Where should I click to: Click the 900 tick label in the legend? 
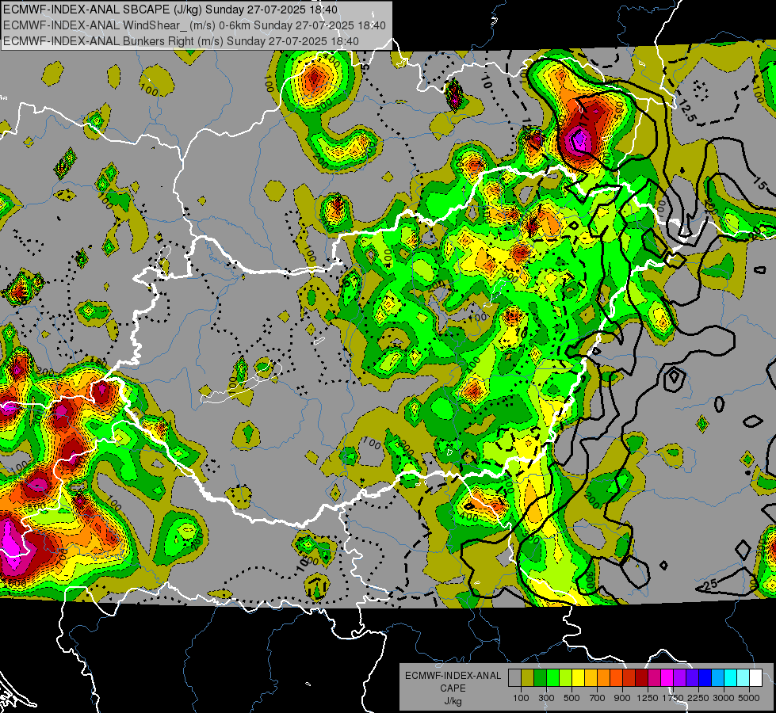pyautogui.click(x=622, y=698)
